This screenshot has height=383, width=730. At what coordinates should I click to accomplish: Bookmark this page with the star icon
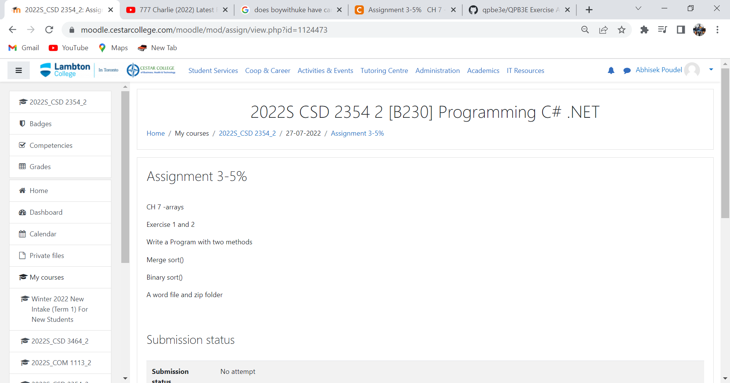(622, 30)
